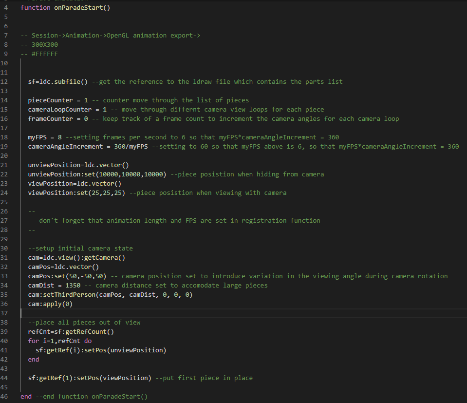Click the 'function' keyword on line 4
Screen dimensions: 467x403
point(36,8)
